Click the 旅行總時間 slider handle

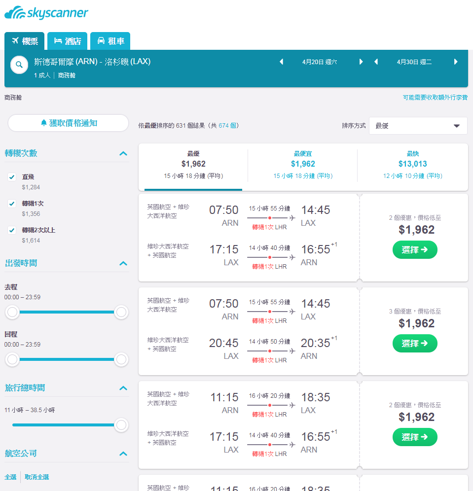click(x=121, y=425)
